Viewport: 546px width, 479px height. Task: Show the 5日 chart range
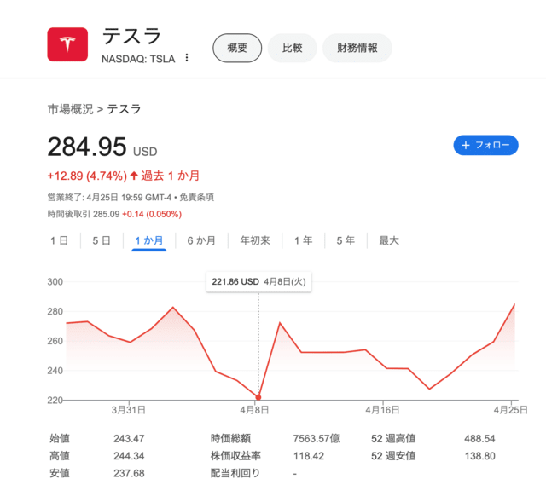pos(102,240)
